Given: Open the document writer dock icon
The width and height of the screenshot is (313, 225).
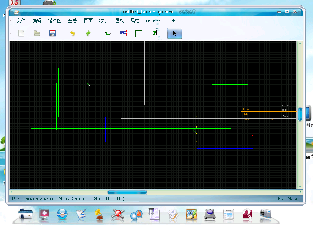Looking at the screenshot, I should (154, 214).
